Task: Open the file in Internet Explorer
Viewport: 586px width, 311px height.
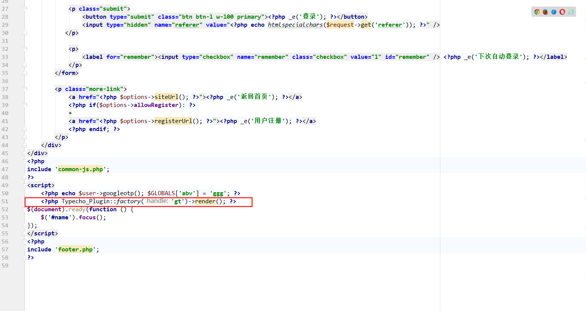Action: coord(571,12)
